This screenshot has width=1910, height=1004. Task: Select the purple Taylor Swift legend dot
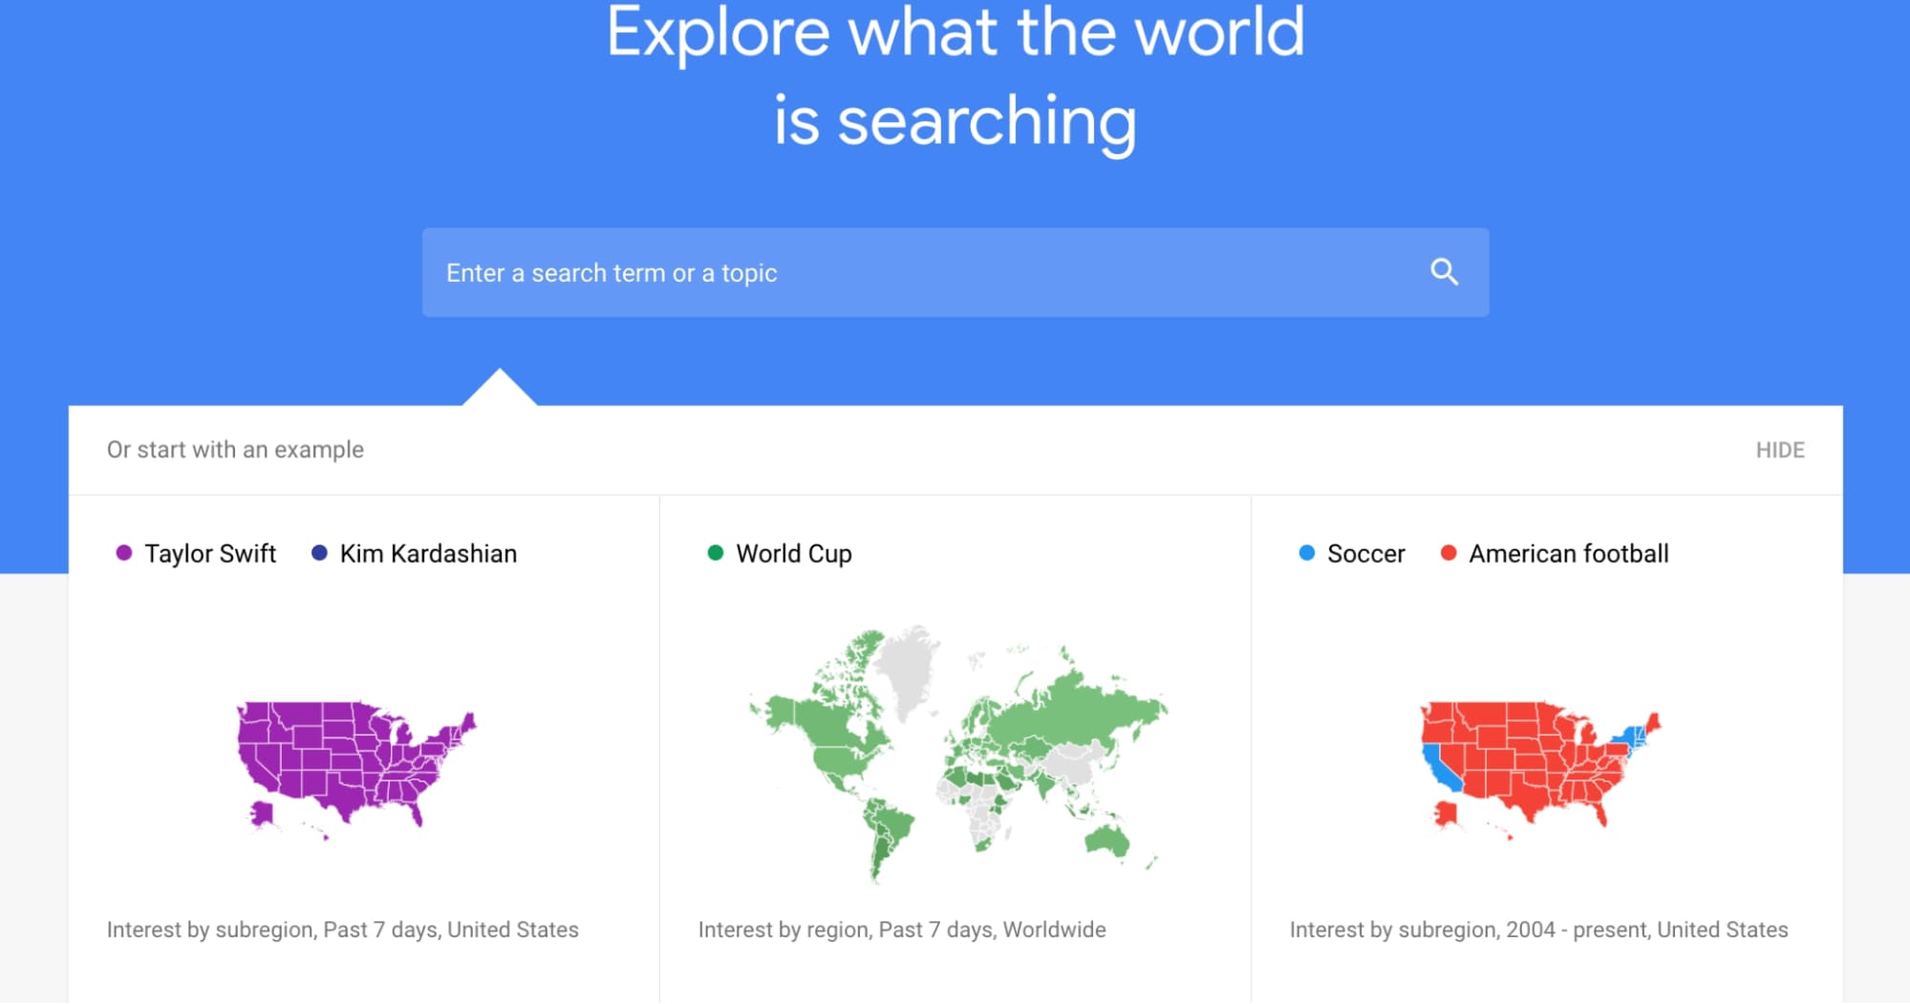[x=123, y=552]
